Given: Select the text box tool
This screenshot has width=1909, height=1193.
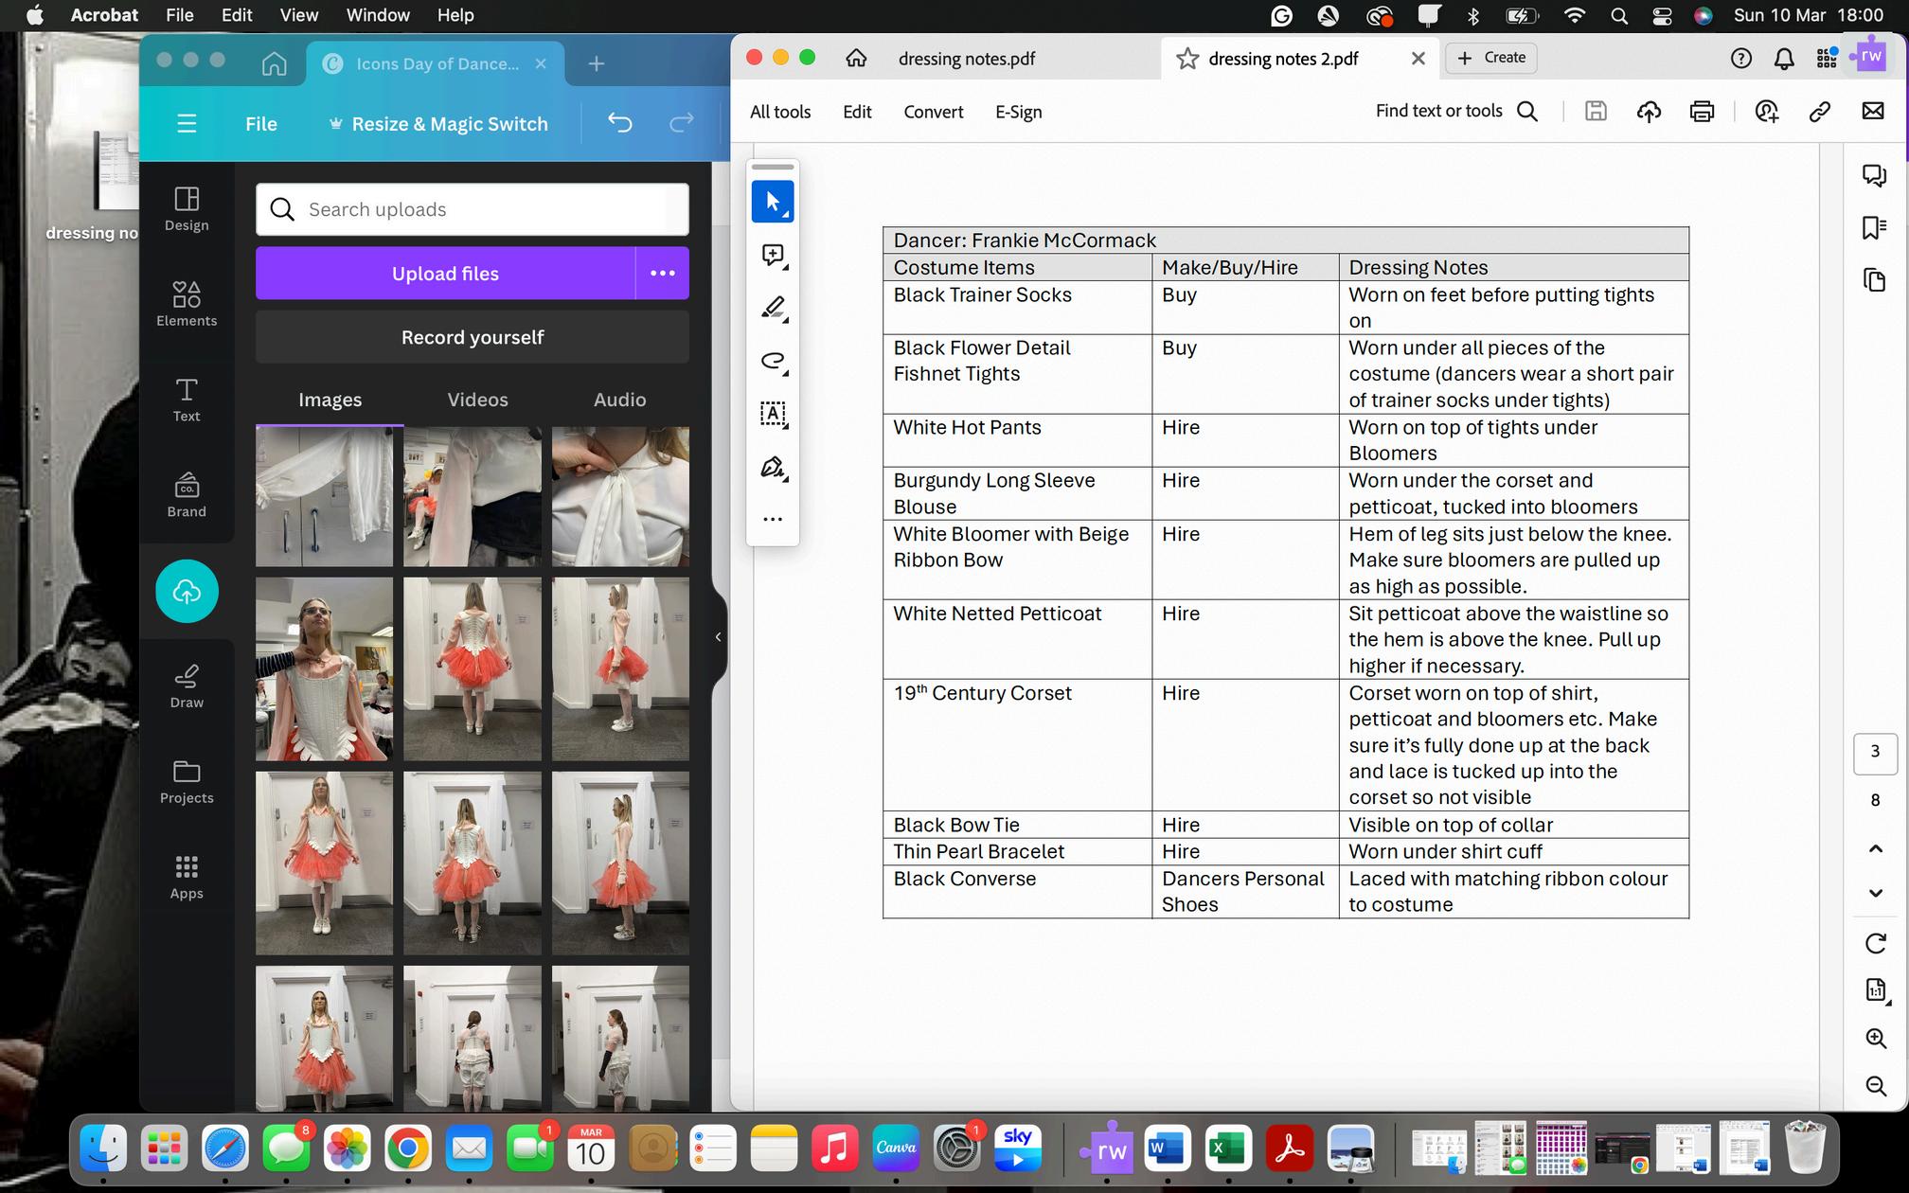Looking at the screenshot, I should click(x=772, y=414).
